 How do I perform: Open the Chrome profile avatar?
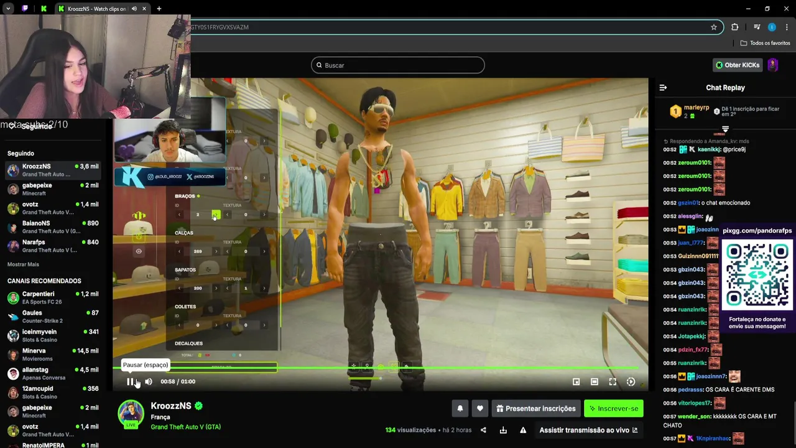pyautogui.click(x=772, y=27)
